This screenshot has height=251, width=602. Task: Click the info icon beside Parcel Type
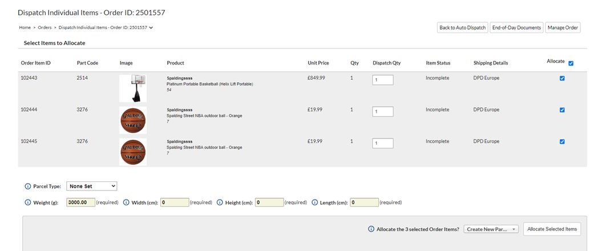27,187
